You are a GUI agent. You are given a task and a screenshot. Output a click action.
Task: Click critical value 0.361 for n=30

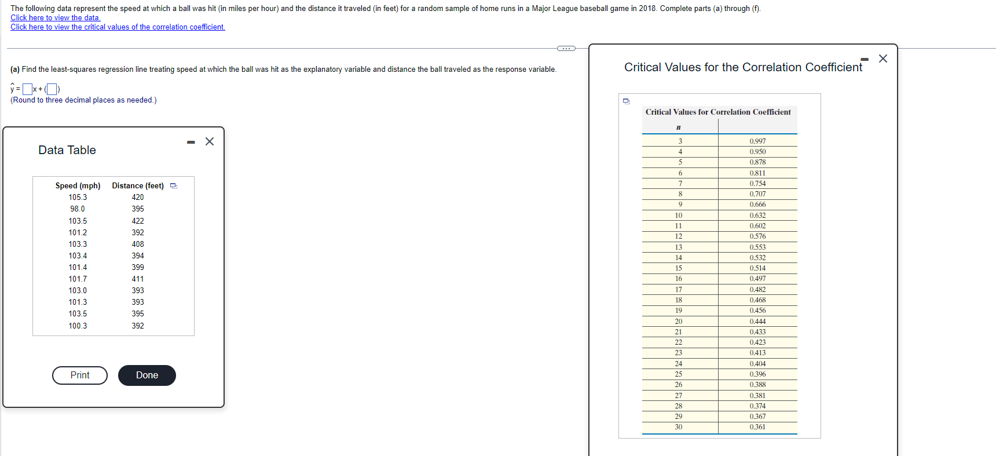(757, 427)
